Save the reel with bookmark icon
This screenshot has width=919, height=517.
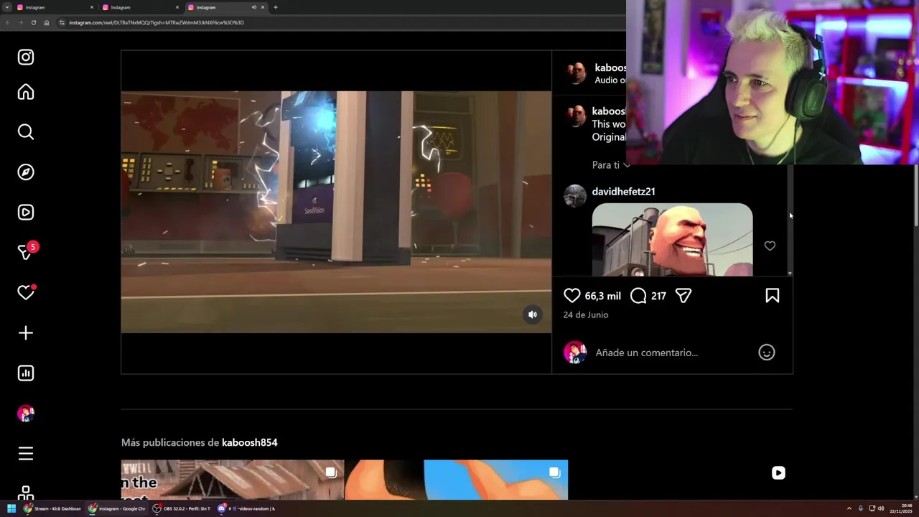point(773,296)
